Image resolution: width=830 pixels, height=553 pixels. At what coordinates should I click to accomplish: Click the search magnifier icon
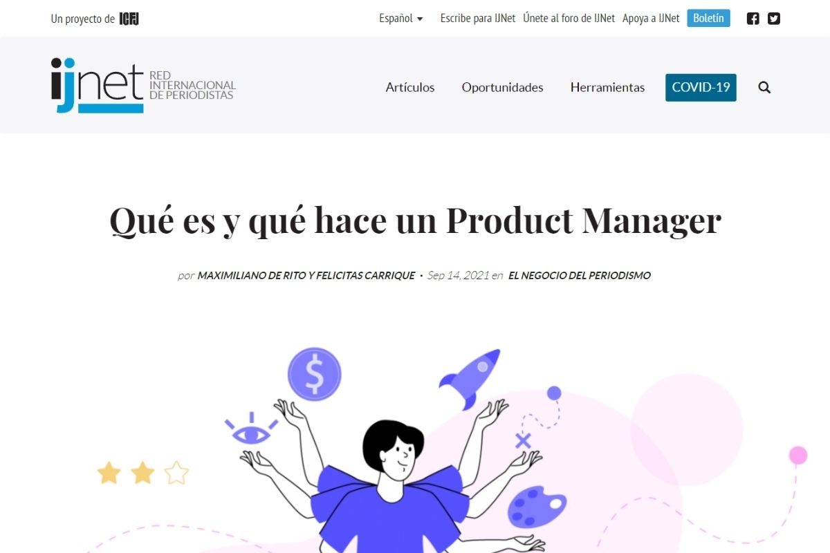[764, 87]
